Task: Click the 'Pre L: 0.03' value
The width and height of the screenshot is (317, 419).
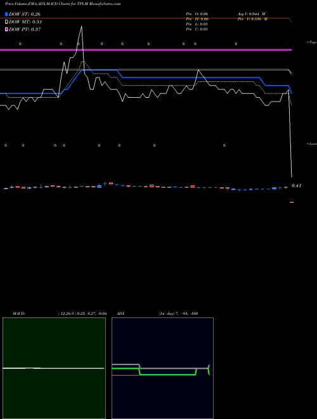Action: click(x=197, y=24)
